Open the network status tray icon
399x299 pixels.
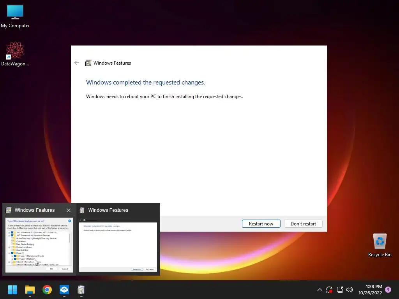[x=340, y=290]
